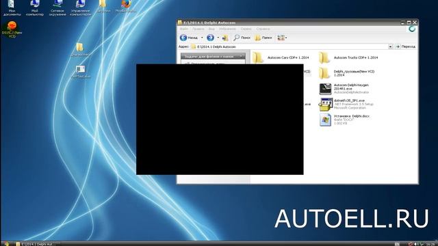Image resolution: width=438 pixels, height=246 pixels.
Task: Open Сетевое окружение desktop icon
Action: [57, 8]
